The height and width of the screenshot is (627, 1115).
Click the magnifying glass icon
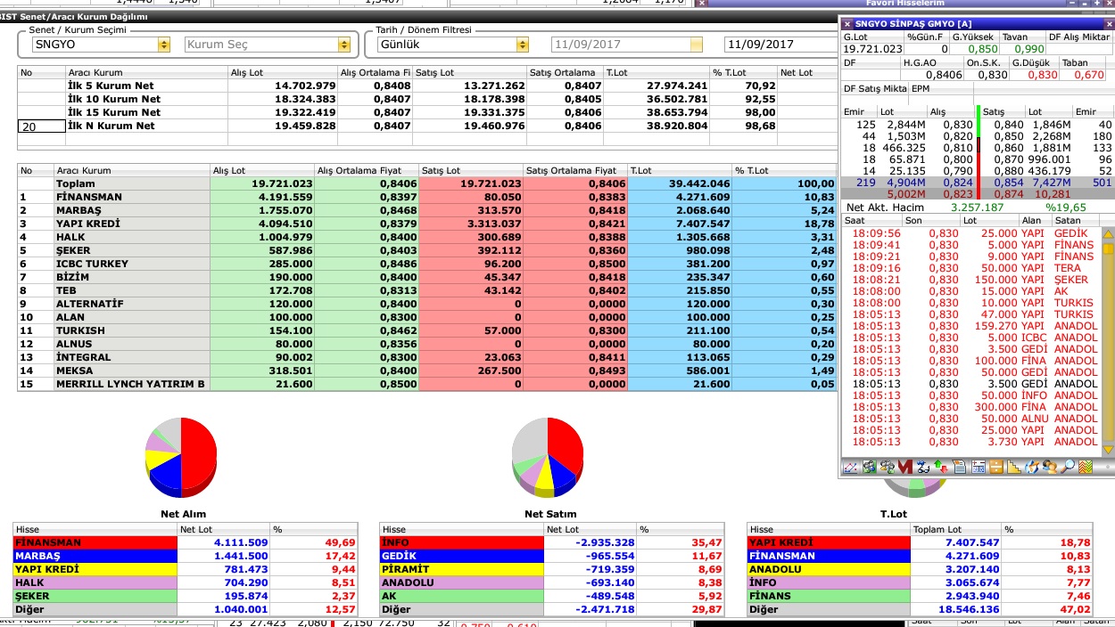tap(1068, 467)
